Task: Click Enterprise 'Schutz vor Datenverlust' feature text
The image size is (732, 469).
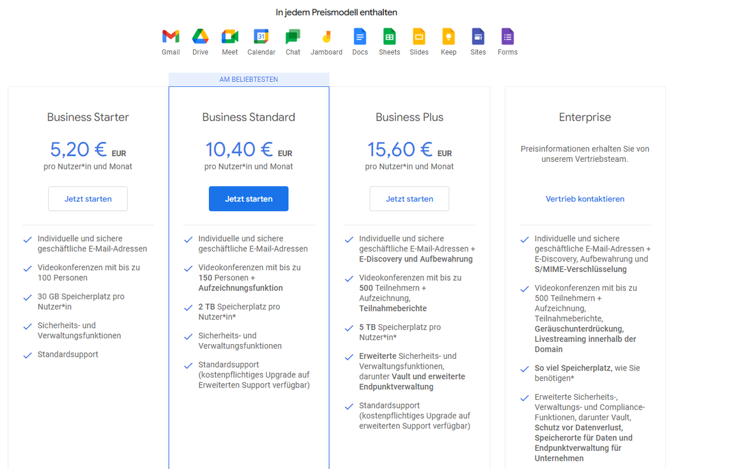Action: 579,427
